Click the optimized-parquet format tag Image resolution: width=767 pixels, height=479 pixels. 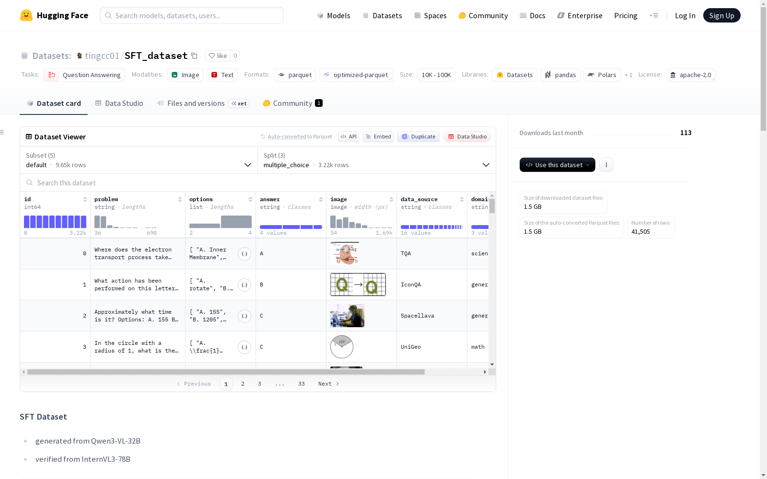(356, 75)
